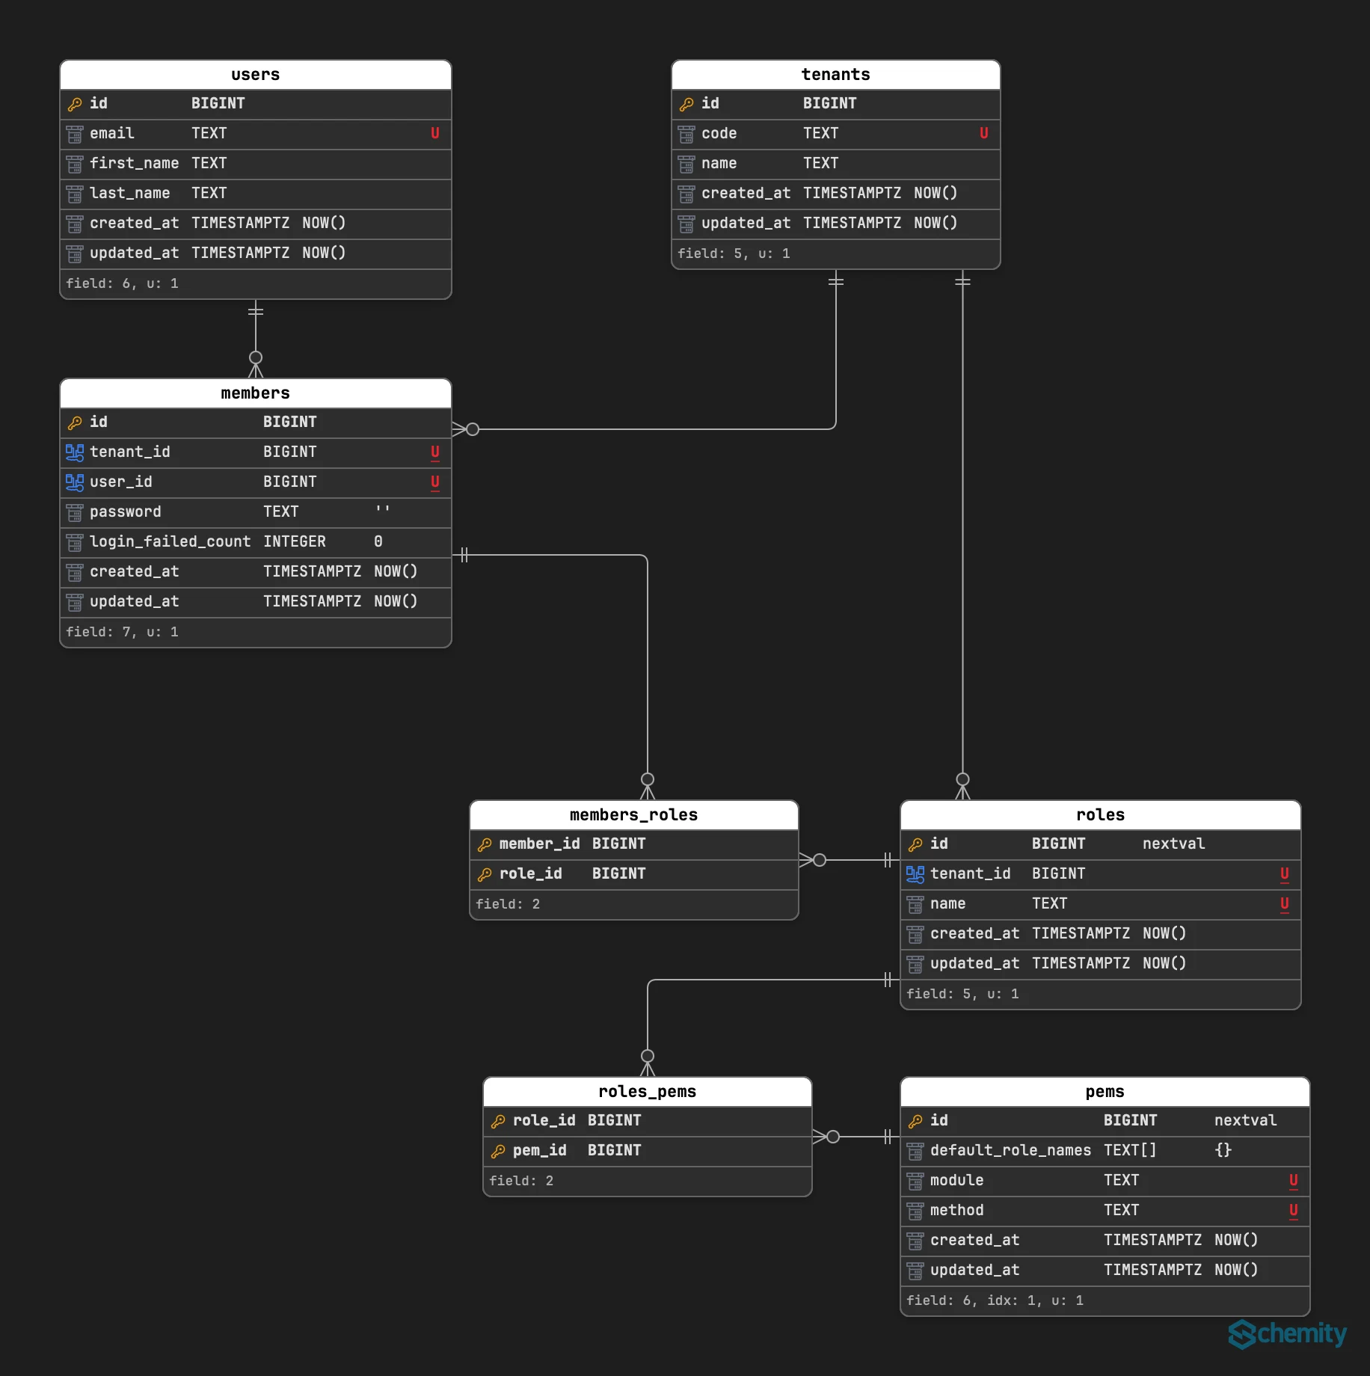Click the 'first_name' column in users

135,163
